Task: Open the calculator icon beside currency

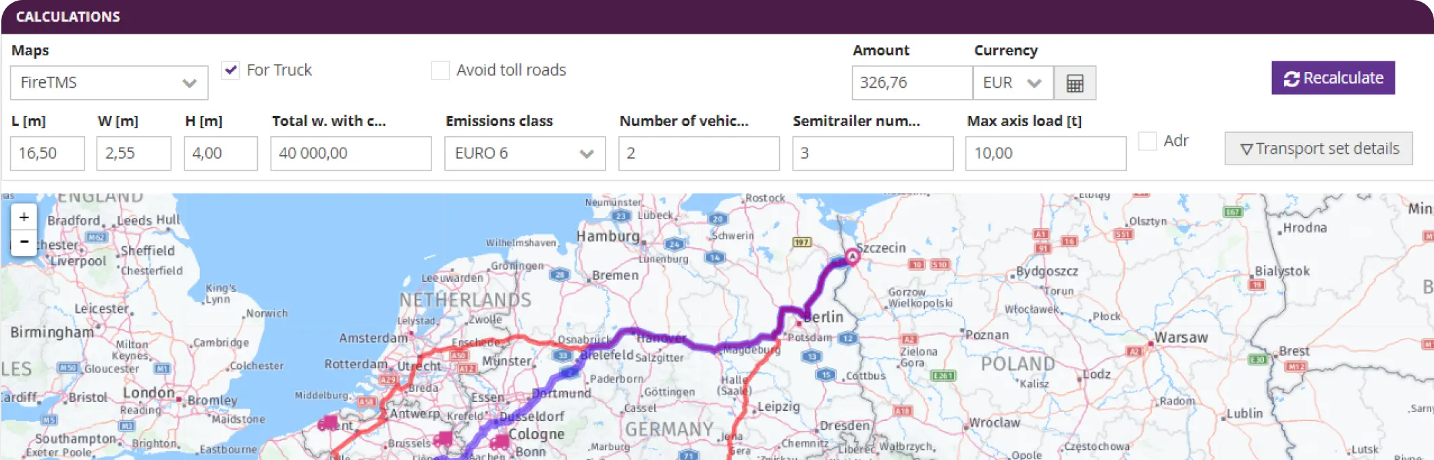Action: point(1075,82)
